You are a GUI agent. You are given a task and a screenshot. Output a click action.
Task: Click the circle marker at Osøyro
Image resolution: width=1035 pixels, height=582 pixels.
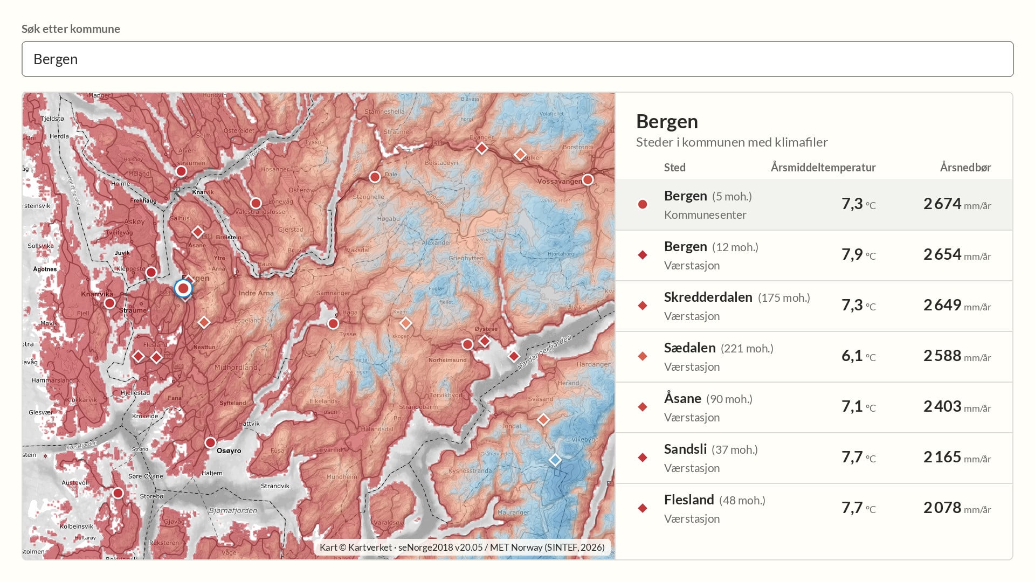pos(210,442)
